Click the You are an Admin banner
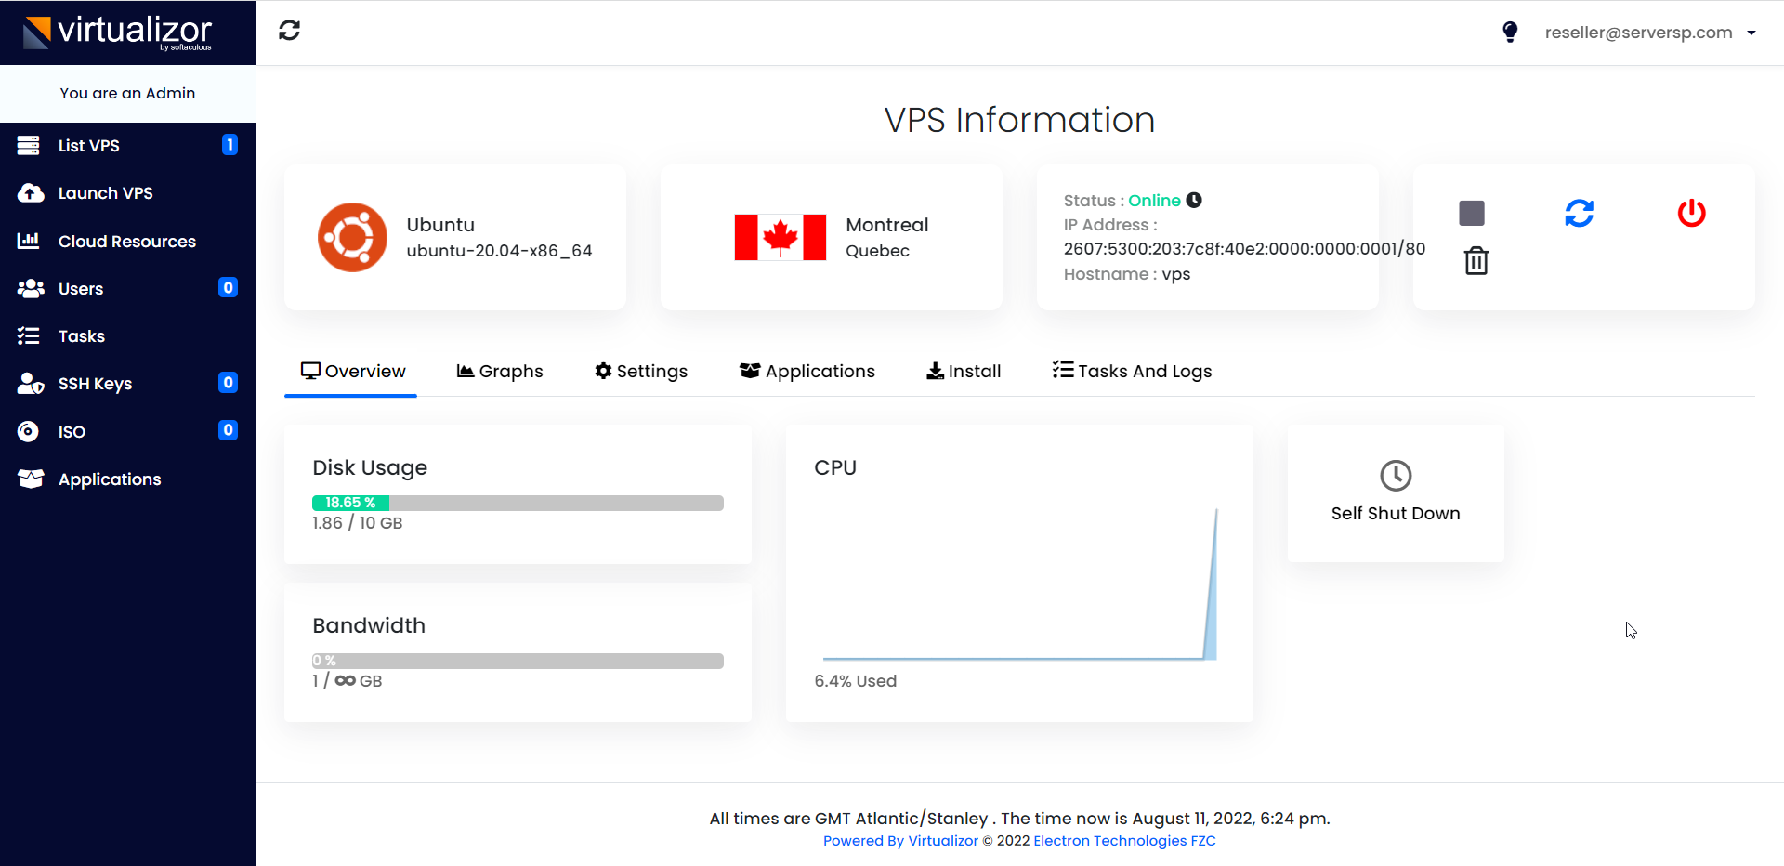 pyautogui.click(x=127, y=93)
